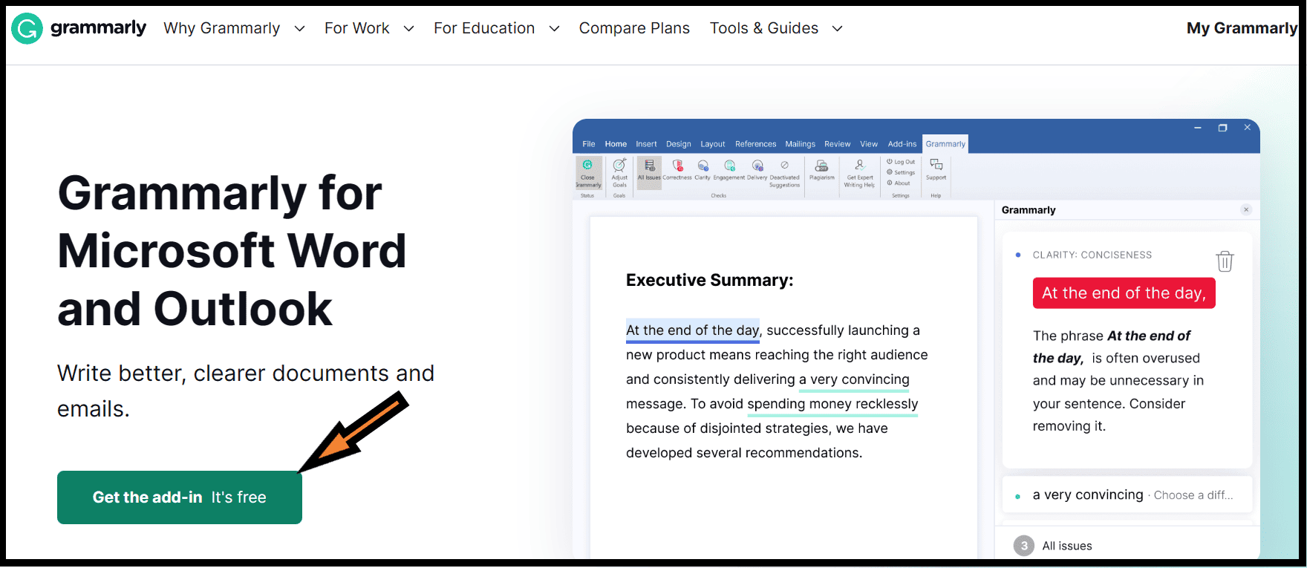
Task: Open the View ribbon tab
Action: point(869,144)
